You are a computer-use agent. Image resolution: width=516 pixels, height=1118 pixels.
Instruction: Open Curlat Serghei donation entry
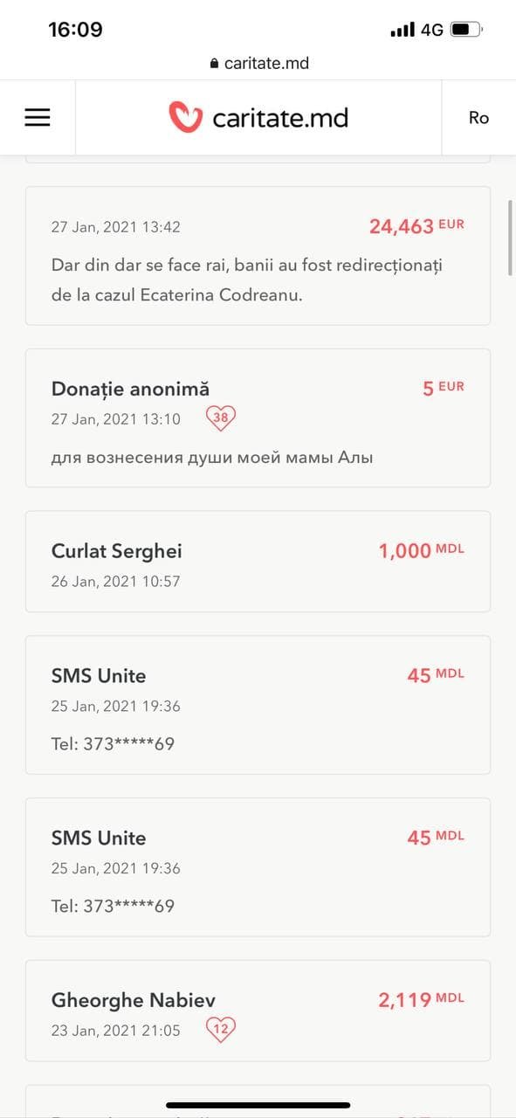pyautogui.click(x=258, y=562)
